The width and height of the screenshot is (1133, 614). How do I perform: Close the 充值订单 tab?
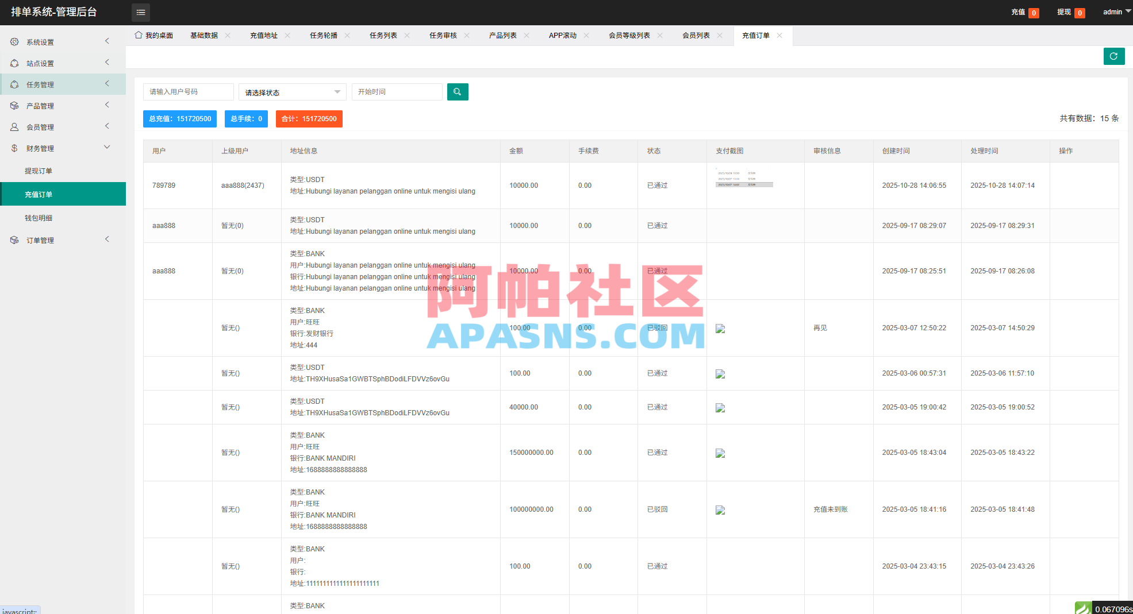(779, 36)
